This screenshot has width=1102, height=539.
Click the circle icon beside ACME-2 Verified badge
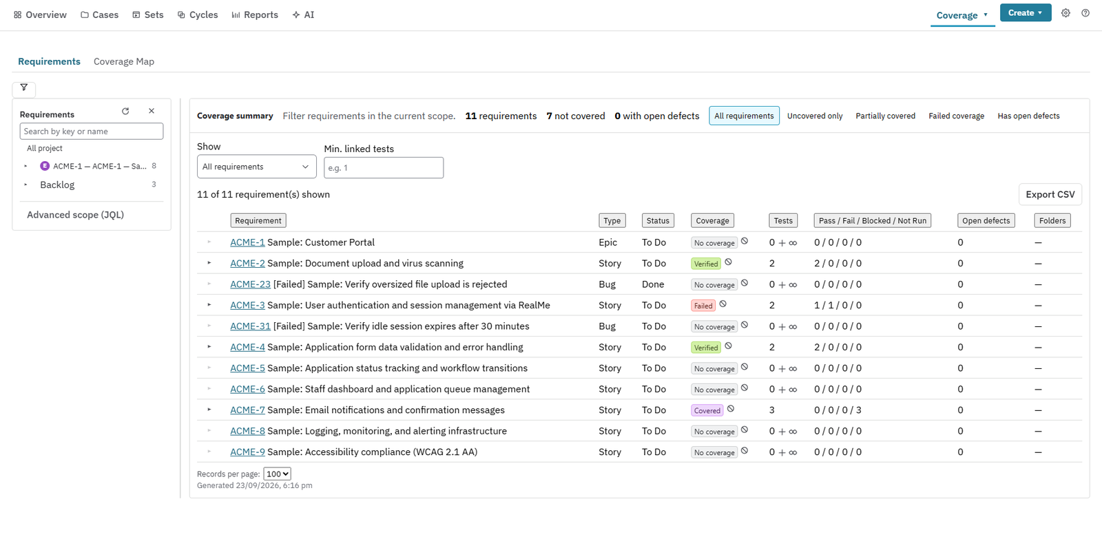(x=728, y=262)
